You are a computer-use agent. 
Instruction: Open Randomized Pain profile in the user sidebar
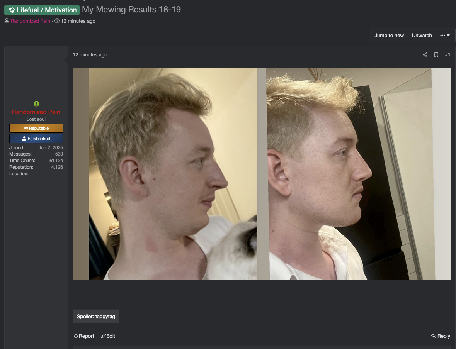point(36,112)
